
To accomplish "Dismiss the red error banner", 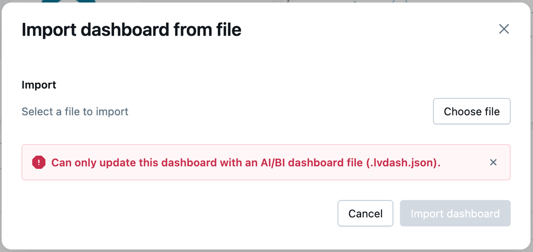I will pos(493,162).
